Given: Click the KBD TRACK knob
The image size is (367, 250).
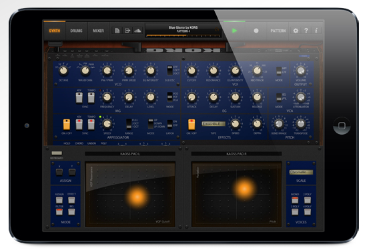Looking at the screenshot, I should coord(257,71).
